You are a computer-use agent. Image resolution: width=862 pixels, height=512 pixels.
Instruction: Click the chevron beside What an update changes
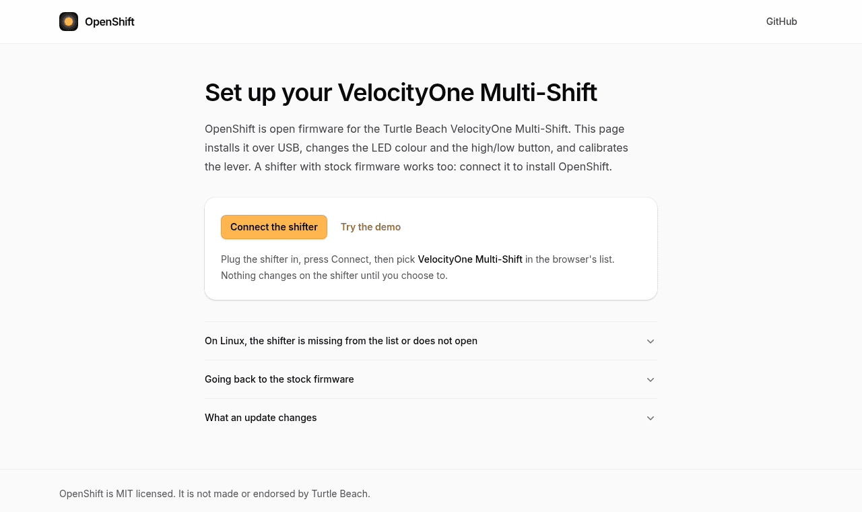point(651,418)
